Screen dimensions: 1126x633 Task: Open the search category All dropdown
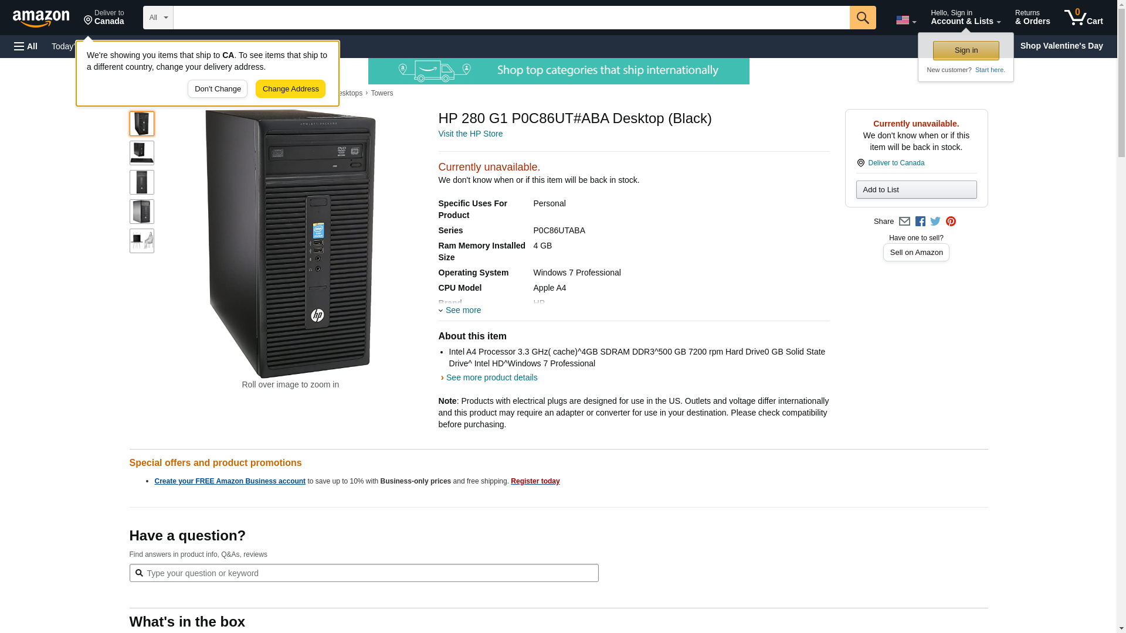pyautogui.click(x=158, y=18)
